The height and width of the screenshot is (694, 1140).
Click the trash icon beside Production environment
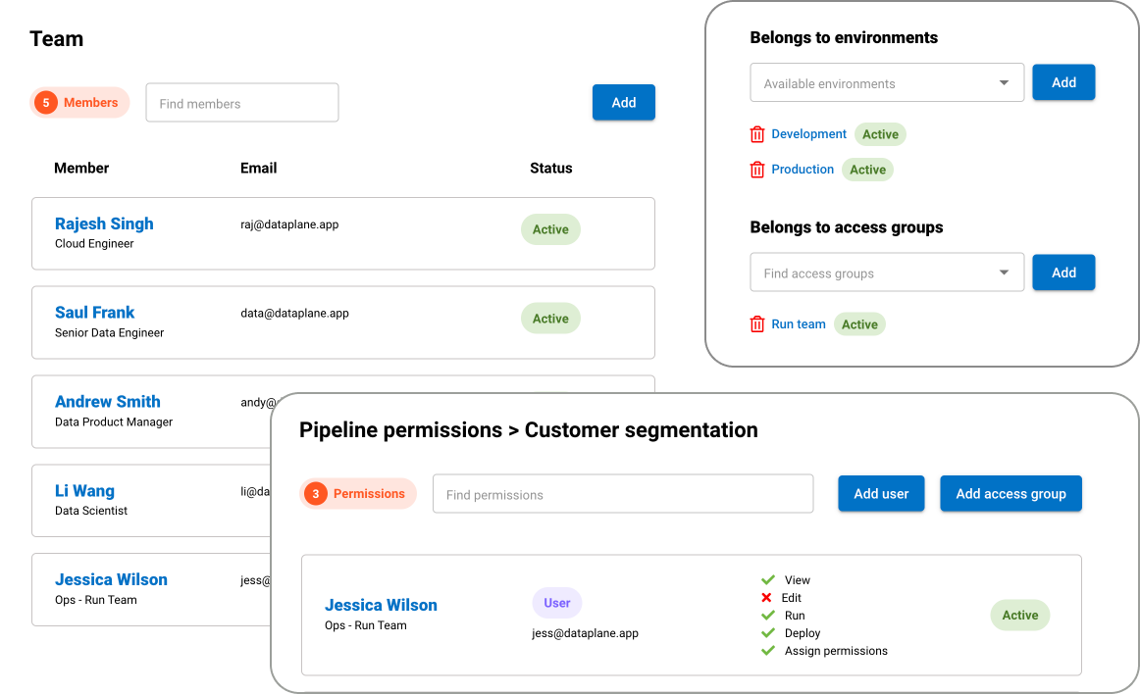point(757,169)
